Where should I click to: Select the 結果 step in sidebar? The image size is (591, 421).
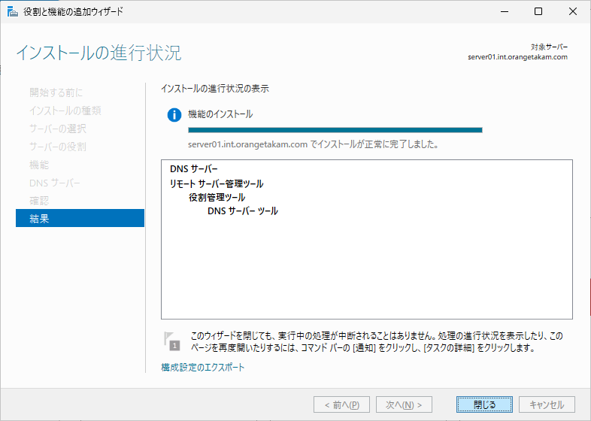point(80,218)
